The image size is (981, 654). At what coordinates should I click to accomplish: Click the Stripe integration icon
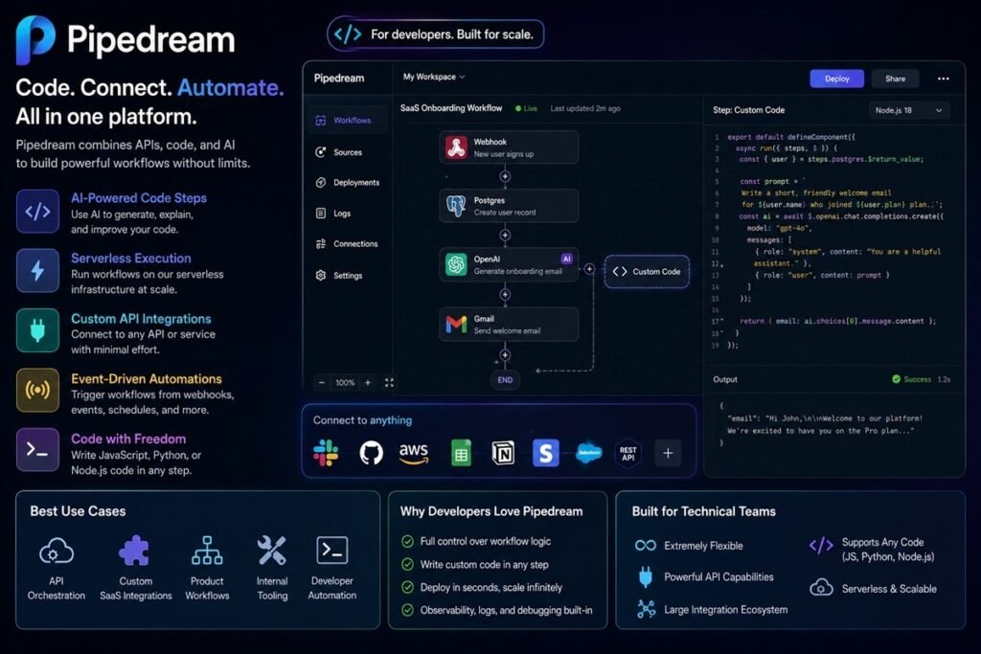(545, 453)
